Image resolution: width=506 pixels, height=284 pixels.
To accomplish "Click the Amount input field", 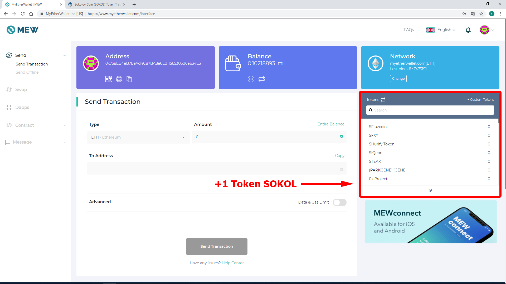I will (x=269, y=137).
